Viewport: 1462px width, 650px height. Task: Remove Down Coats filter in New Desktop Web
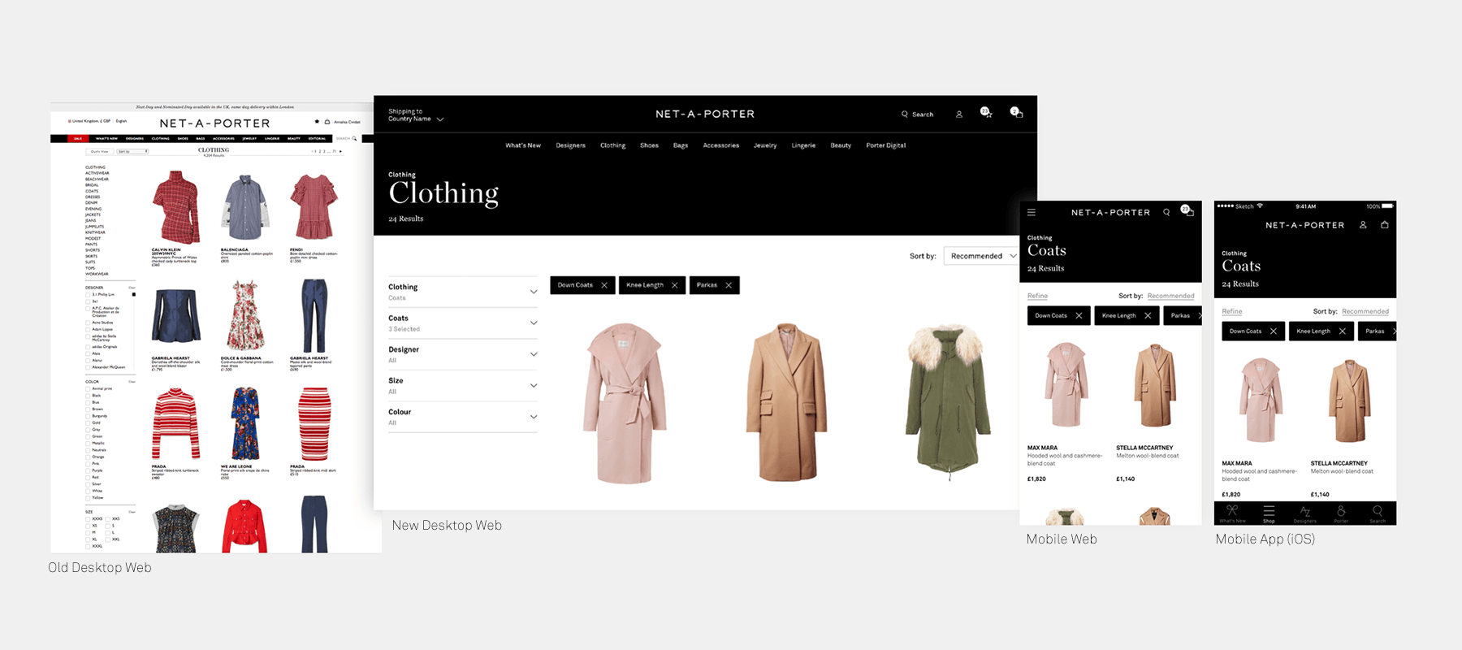604,285
